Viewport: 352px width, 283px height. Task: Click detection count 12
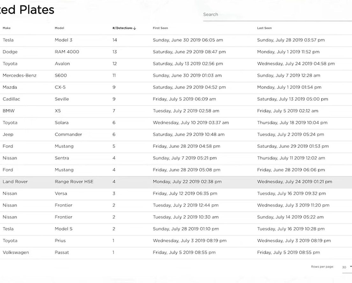(115, 63)
